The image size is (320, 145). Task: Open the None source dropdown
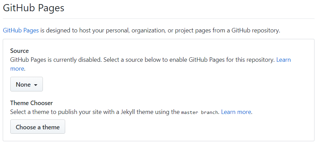pos(26,84)
